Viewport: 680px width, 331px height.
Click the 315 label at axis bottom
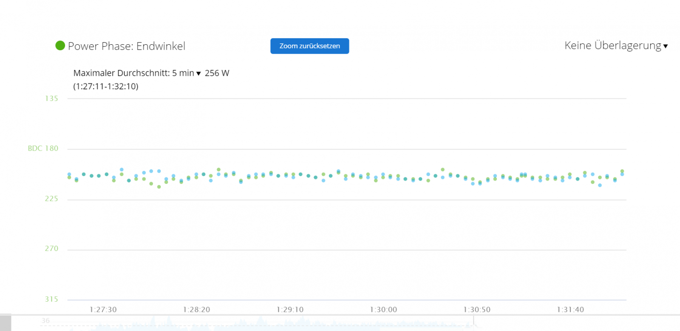[51, 299]
